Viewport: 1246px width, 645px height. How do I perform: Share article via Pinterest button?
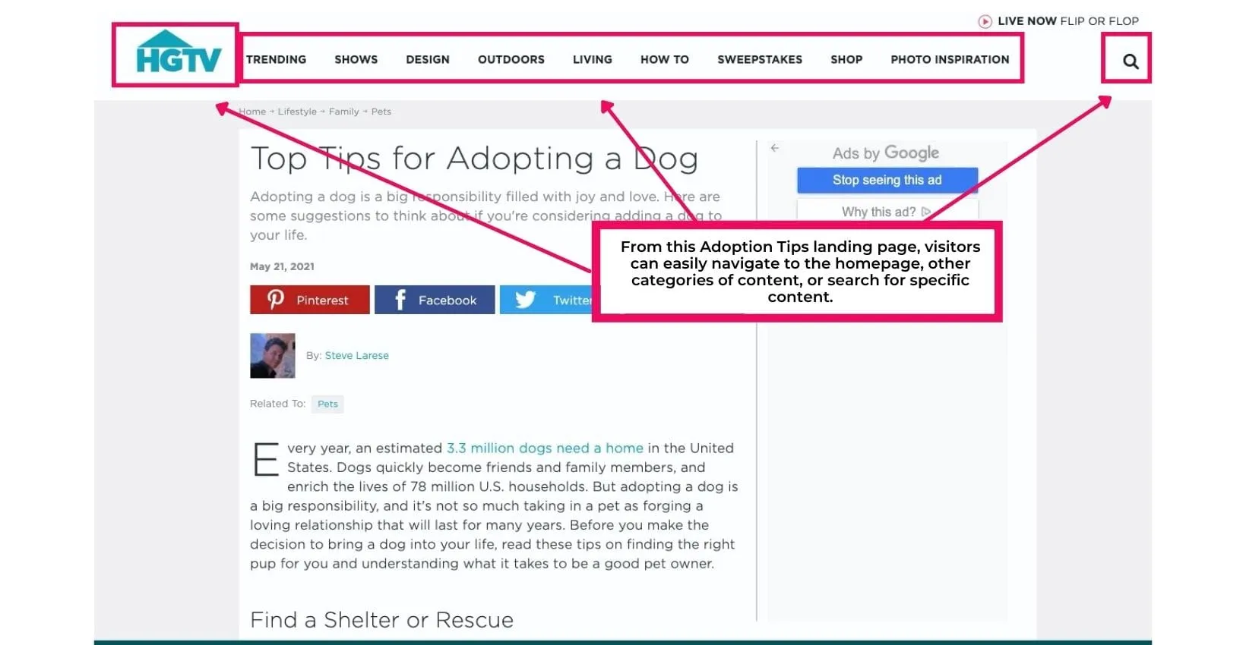coord(309,300)
